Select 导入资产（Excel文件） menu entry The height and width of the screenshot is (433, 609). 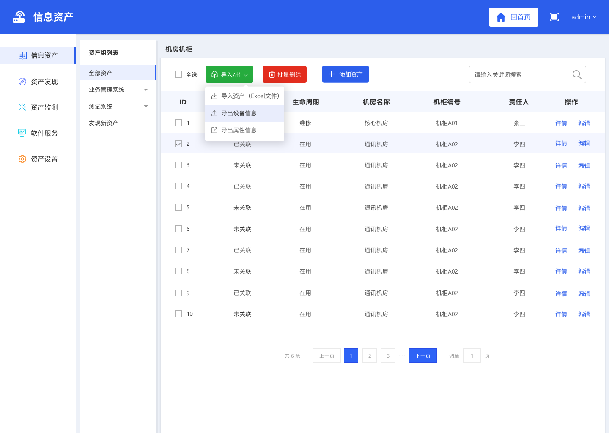tap(244, 96)
